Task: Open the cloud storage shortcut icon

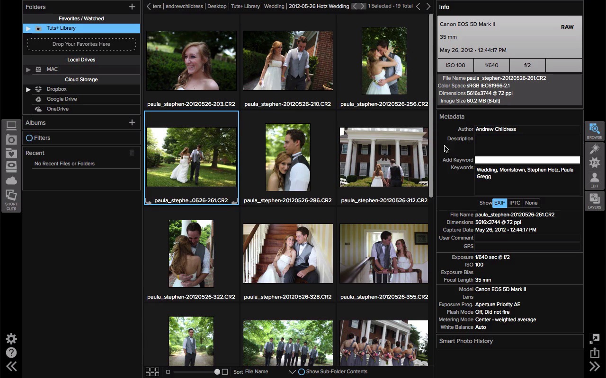Action: [x=11, y=181]
